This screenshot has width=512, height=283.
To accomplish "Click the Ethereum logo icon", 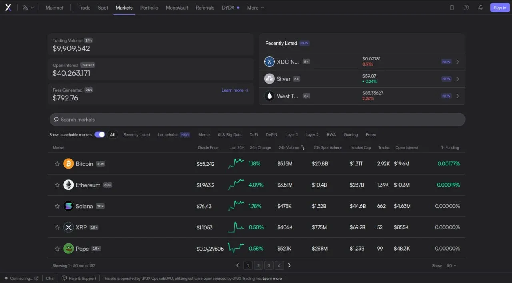I will [68, 185].
